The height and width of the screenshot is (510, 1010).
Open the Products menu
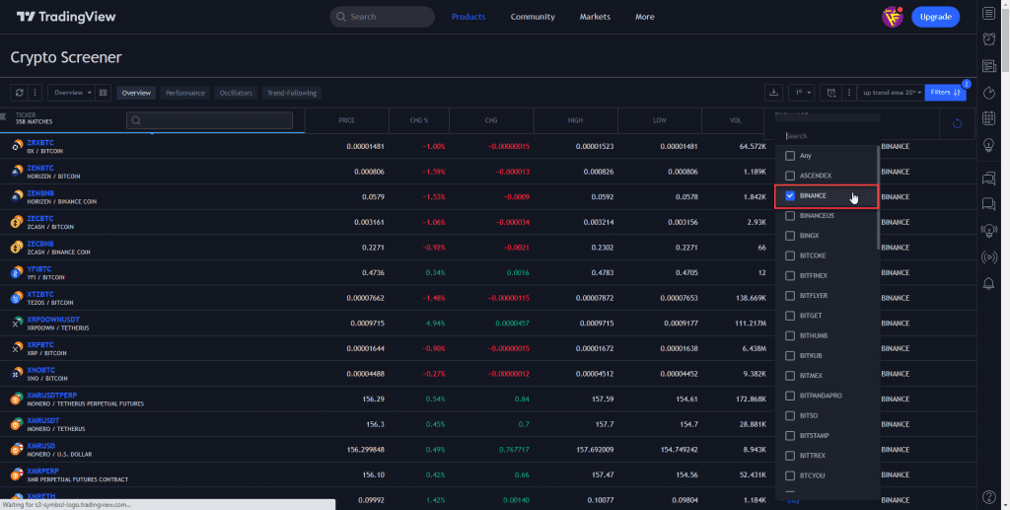469,17
